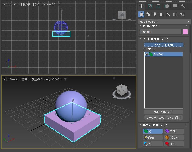
Task: Select the アタッチ (attach) operation
Action: [174, 137]
